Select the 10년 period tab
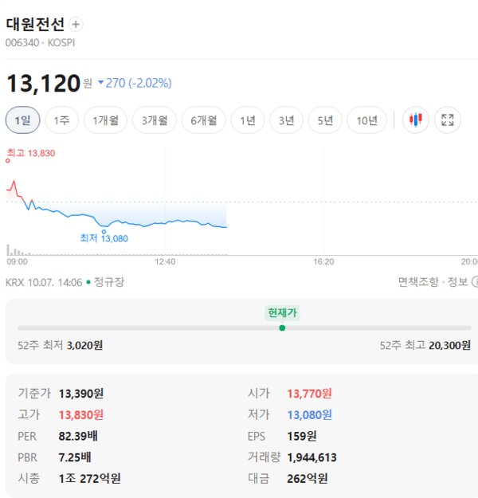The width and height of the screenshot is (478, 498). click(366, 120)
